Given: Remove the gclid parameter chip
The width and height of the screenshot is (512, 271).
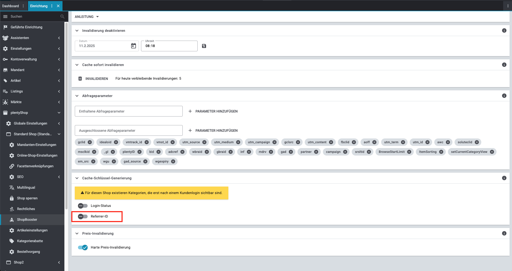Looking at the screenshot, I should [90, 142].
